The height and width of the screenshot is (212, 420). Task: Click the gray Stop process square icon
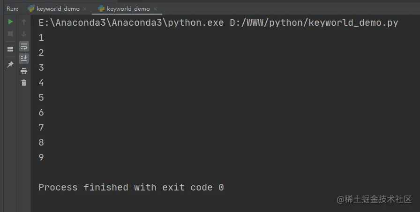pyautogui.click(x=10, y=34)
